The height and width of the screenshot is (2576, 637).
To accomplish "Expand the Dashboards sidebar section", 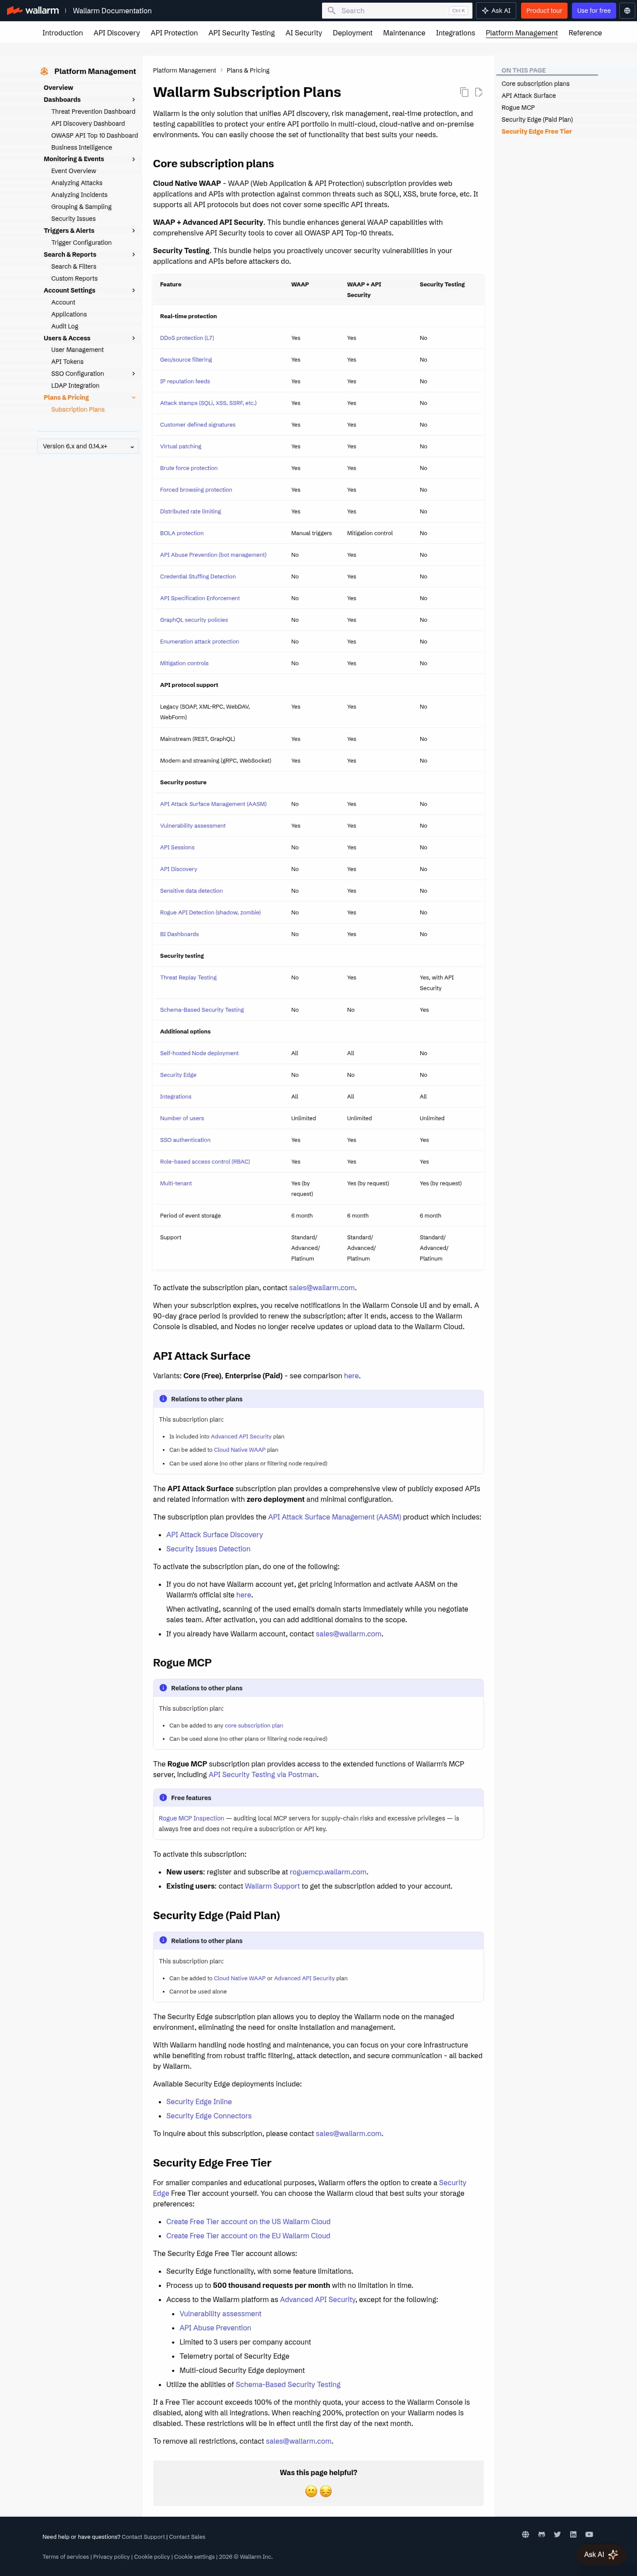I will [x=133, y=100].
